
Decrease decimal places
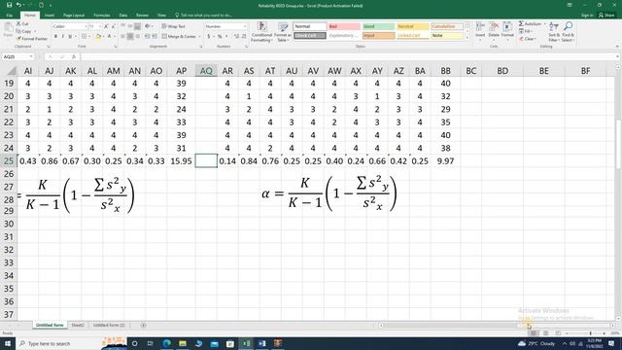point(244,37)
